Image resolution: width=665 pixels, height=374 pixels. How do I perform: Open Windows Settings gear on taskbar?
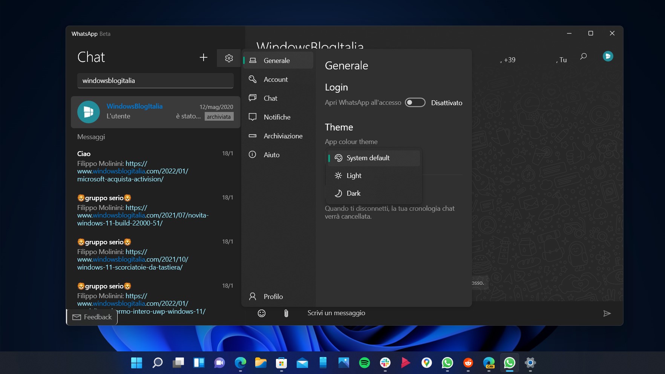(530, 363)
